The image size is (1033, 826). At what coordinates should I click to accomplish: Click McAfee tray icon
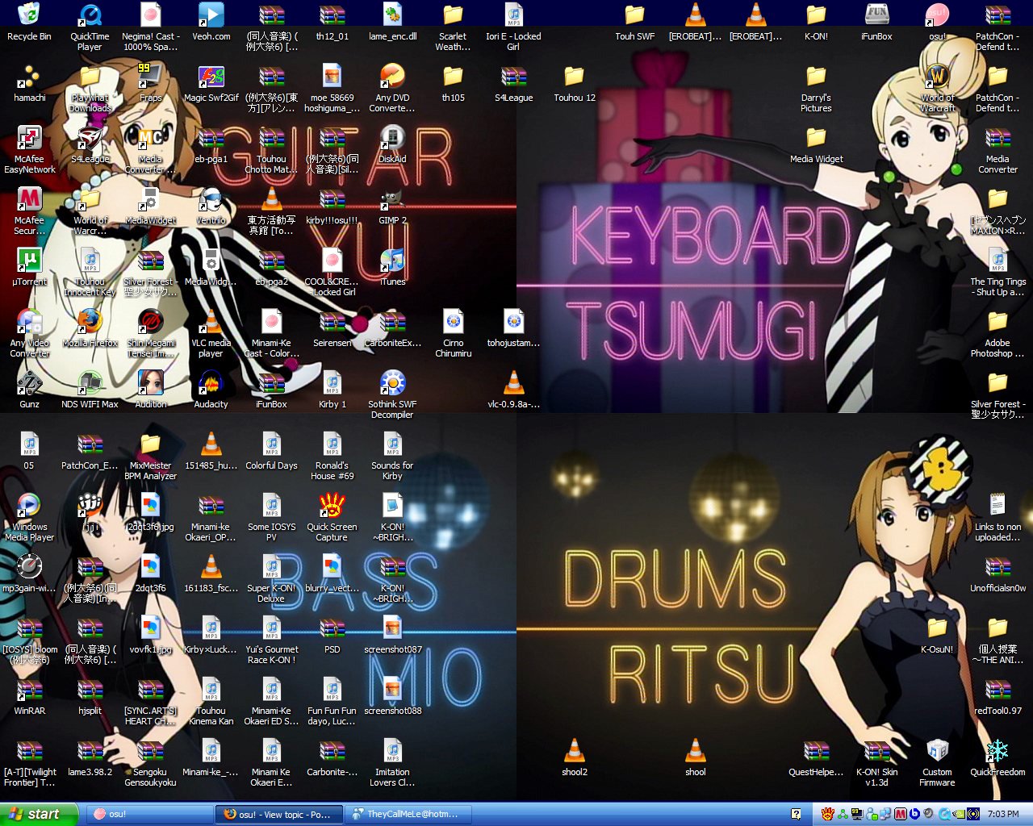tap(900, 814)
